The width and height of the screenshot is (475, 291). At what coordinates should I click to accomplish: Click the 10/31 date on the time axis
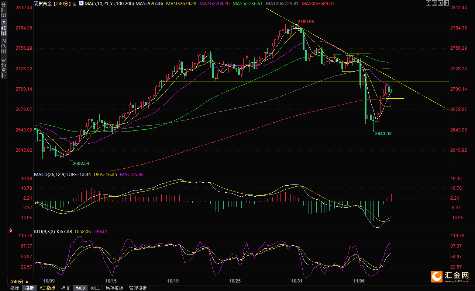[297, 281]
